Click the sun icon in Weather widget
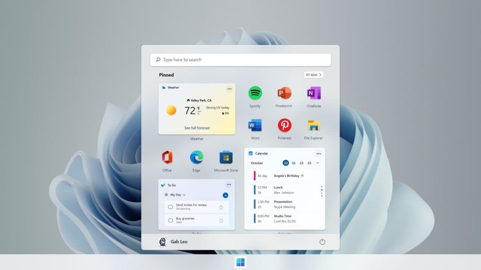The image size is (481, 270). [x=171, y=110]
